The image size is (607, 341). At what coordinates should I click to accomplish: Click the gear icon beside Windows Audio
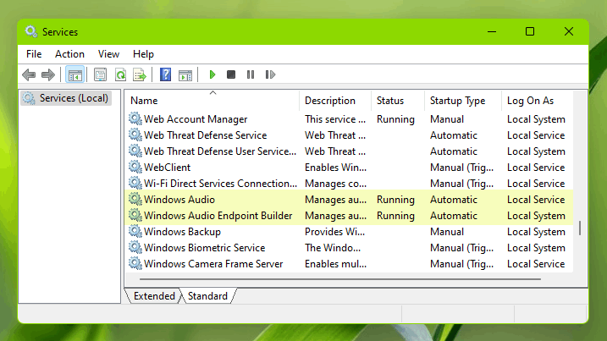(135, 199)
